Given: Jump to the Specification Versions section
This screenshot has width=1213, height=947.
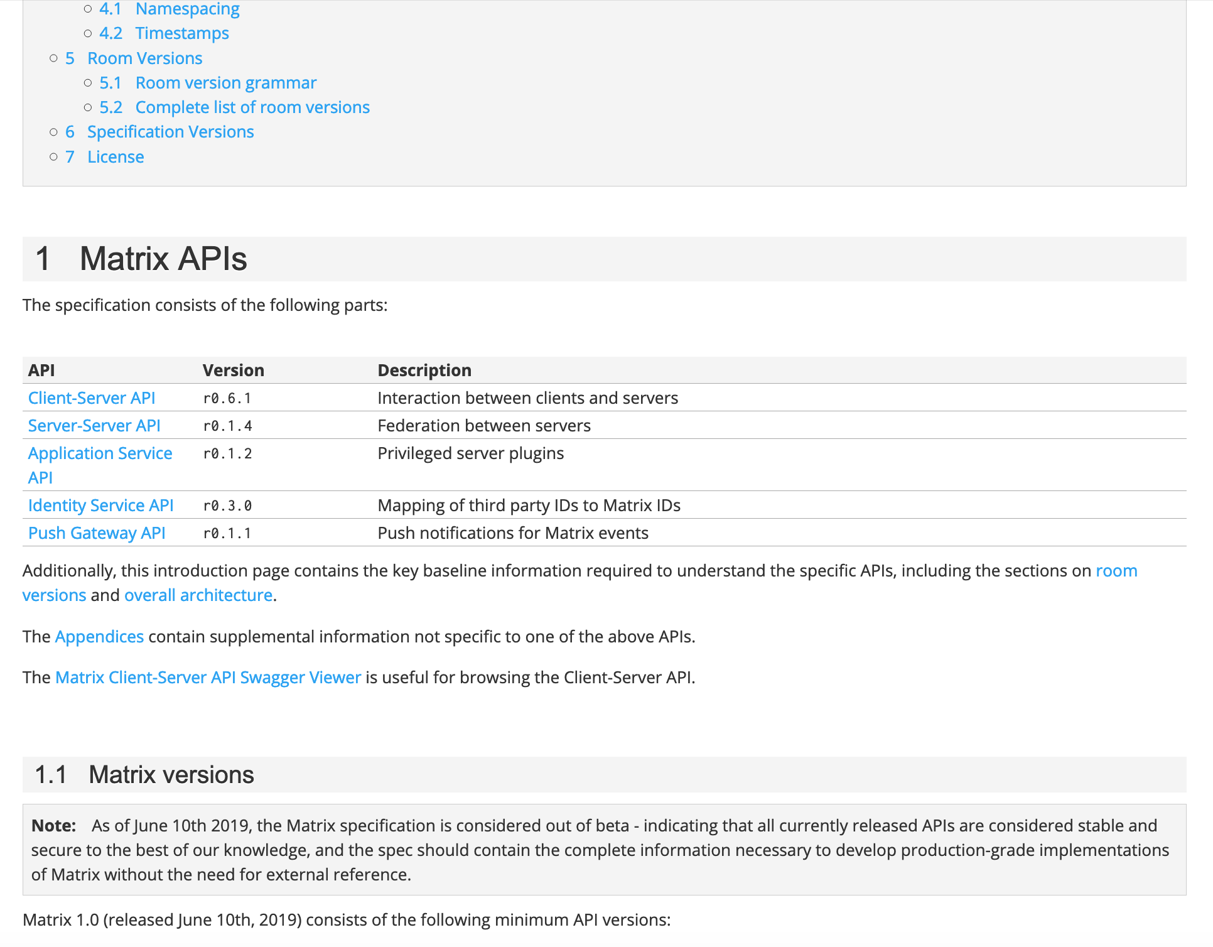Looking at the screenshot, I should point(171,131).
